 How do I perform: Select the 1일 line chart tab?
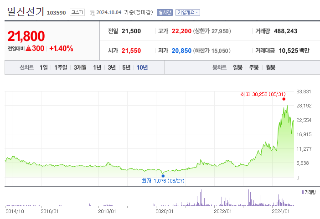point(44,67)
